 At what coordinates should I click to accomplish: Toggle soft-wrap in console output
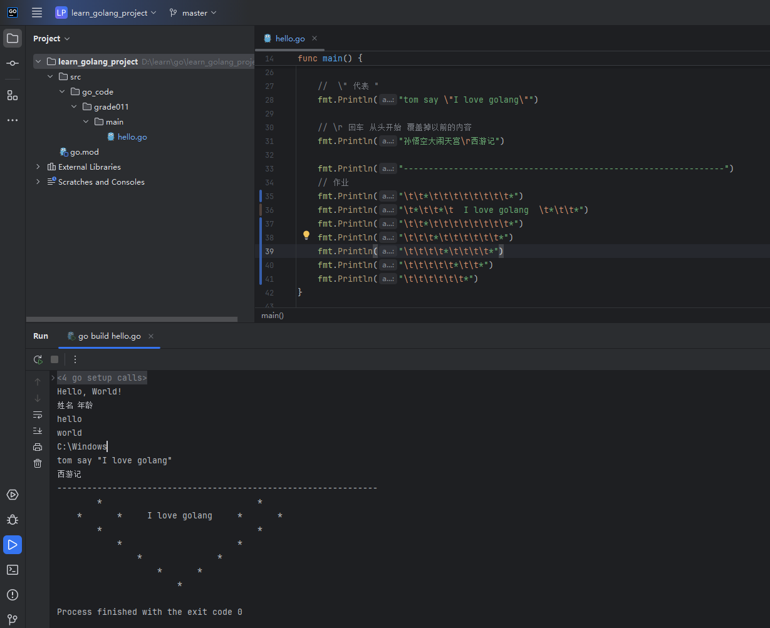click(x=38, y=415)
